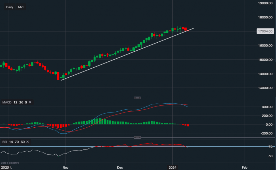
Task: Click the 18000.00 price axis label
Action: 266,17
